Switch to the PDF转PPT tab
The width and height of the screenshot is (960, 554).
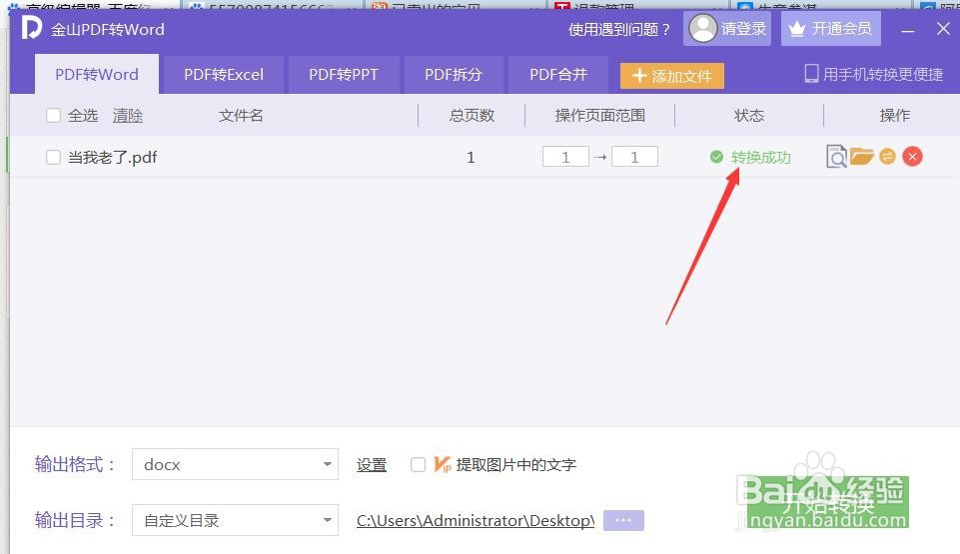pos(344,74)
